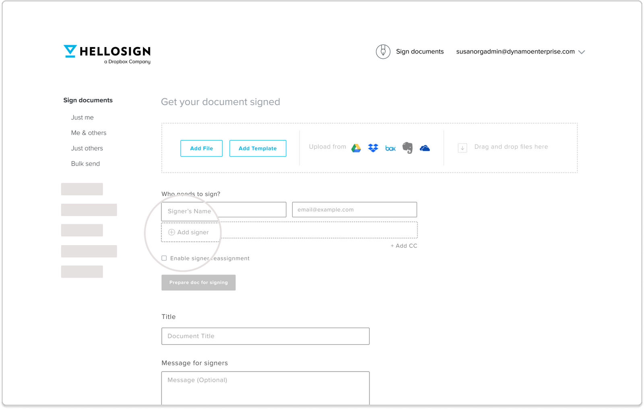Select Bulk send in sidebar
Viewport: 644px width, 409px height.
click(85, 163)
